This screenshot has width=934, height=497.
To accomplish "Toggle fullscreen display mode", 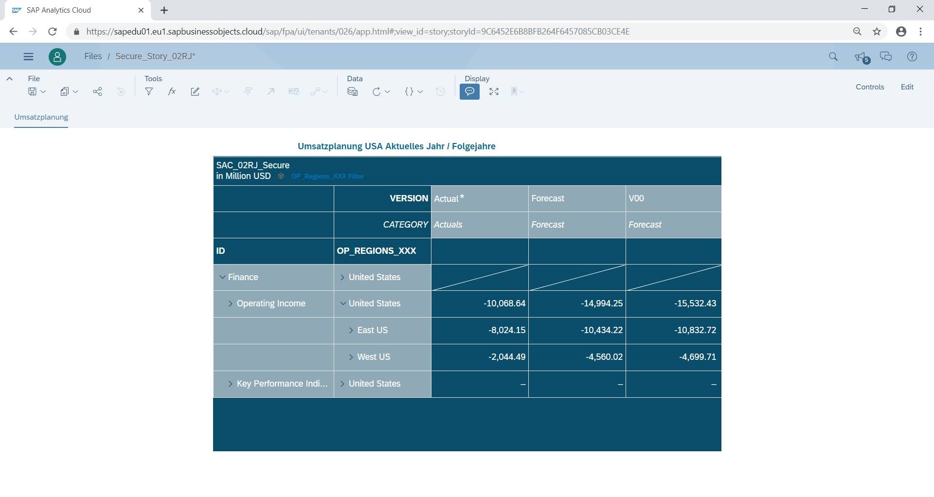I will [494, 91].
